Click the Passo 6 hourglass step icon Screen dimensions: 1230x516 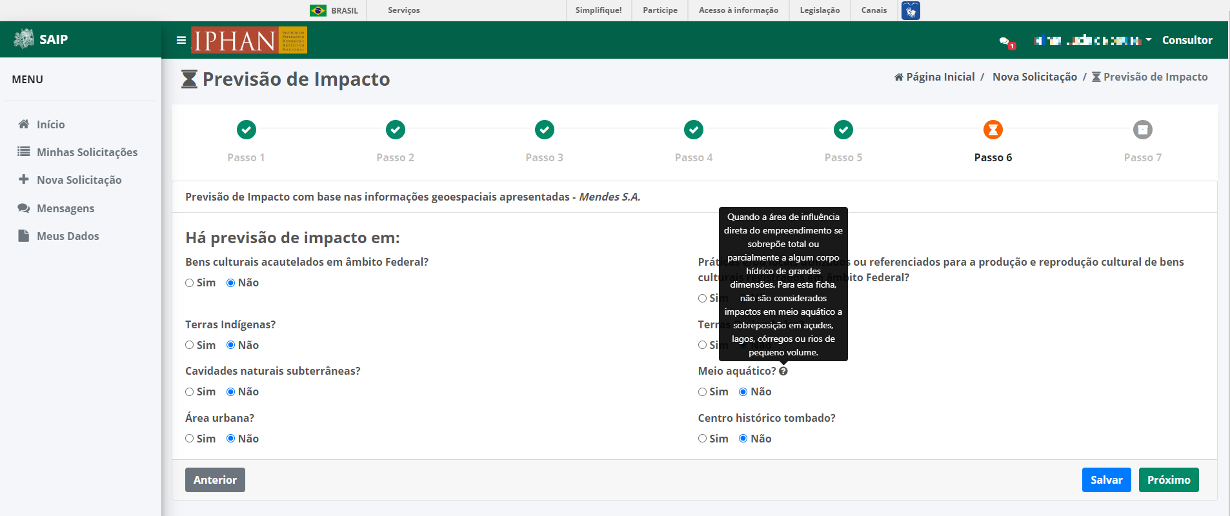point(993,130)
